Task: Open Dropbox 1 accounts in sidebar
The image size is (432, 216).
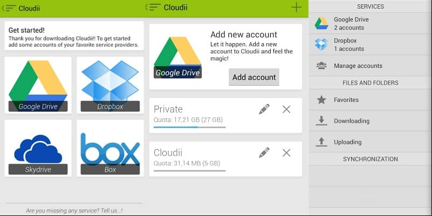Action: coord(371,45)
